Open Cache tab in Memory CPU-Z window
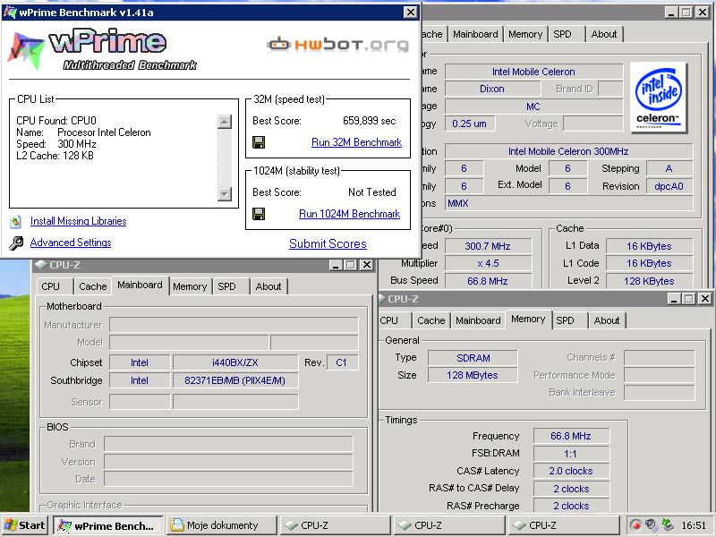Screen dimensions: 716x537 [431, 320]
